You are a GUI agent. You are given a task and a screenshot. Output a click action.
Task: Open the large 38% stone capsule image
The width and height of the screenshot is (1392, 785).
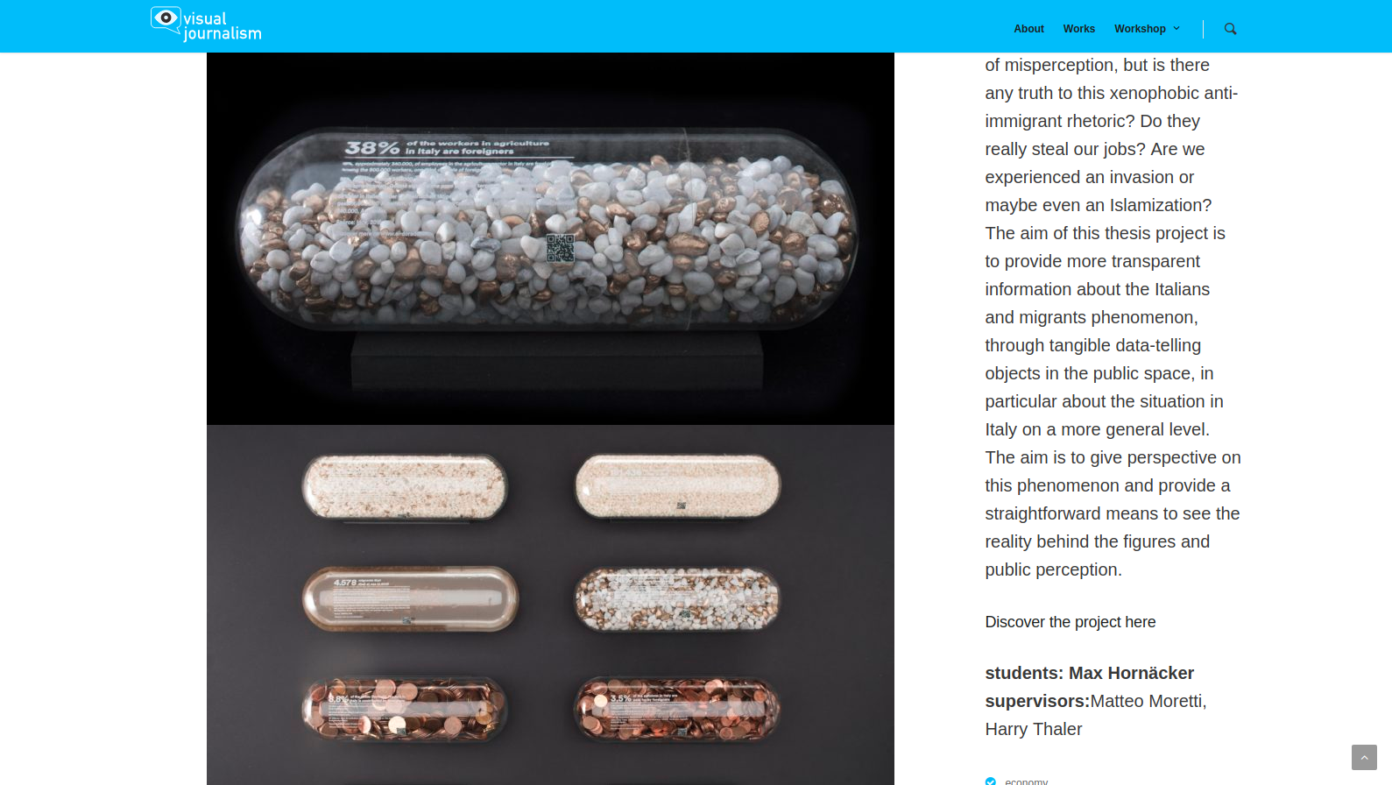550,230
